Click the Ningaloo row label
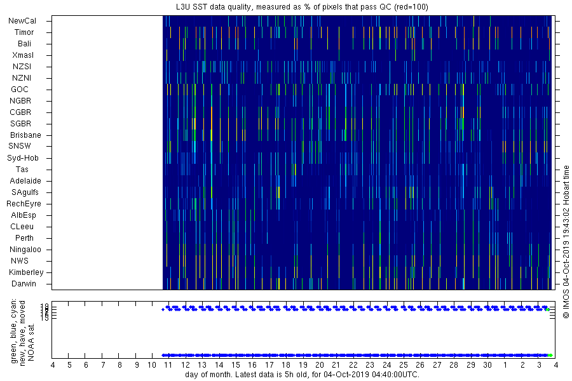 tap(25, 250)
